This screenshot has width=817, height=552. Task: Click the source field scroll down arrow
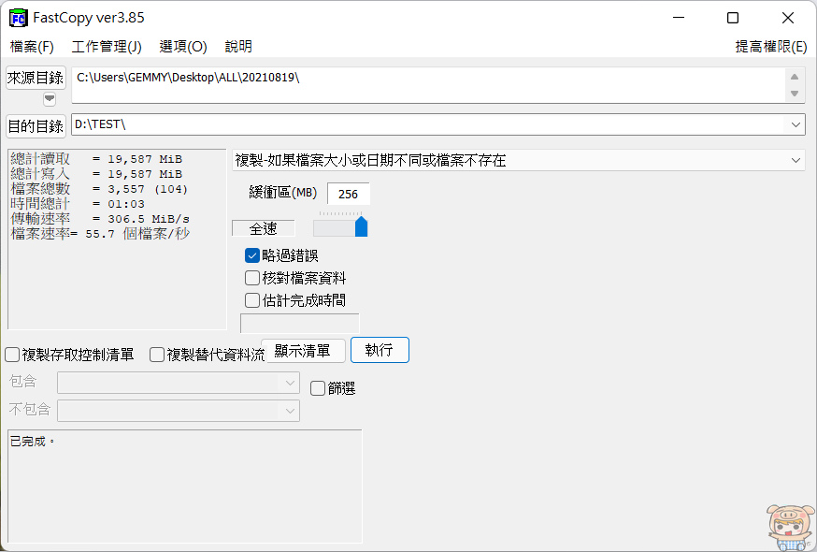pos(795,94)
